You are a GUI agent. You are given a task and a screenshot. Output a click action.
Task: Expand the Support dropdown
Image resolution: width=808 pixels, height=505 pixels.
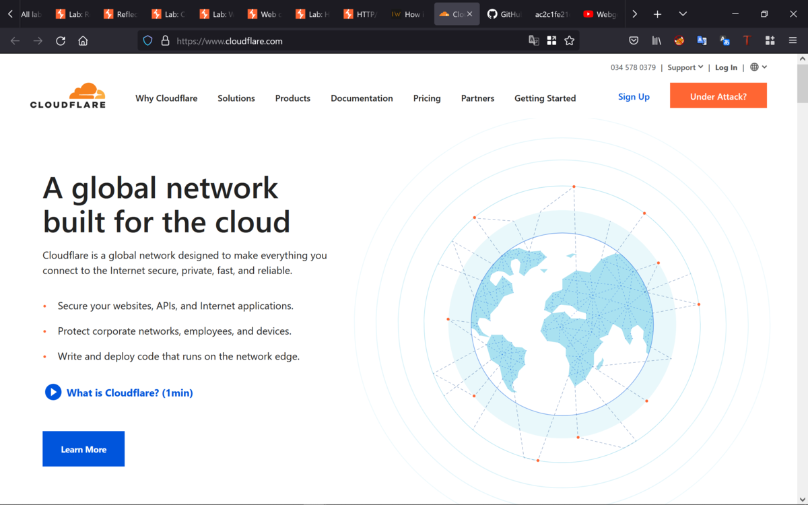(x=685, y=67)
